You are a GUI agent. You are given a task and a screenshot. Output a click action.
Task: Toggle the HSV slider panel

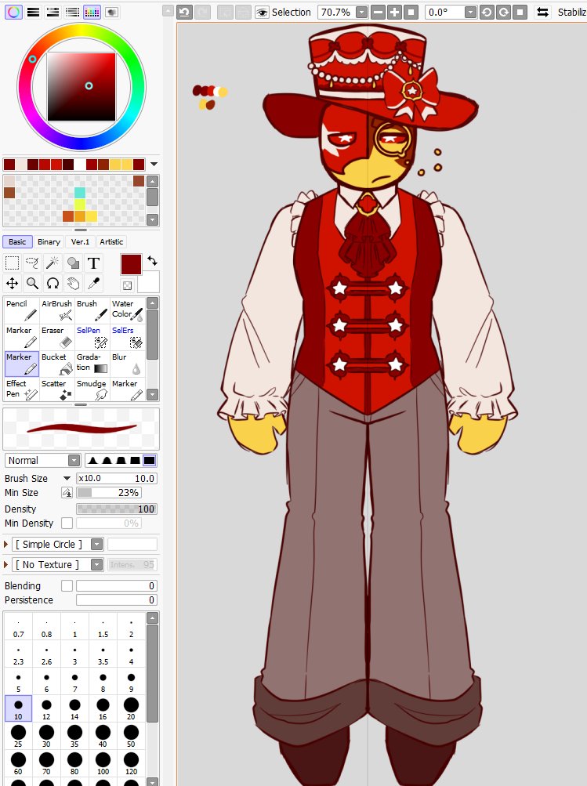point(53,12)
